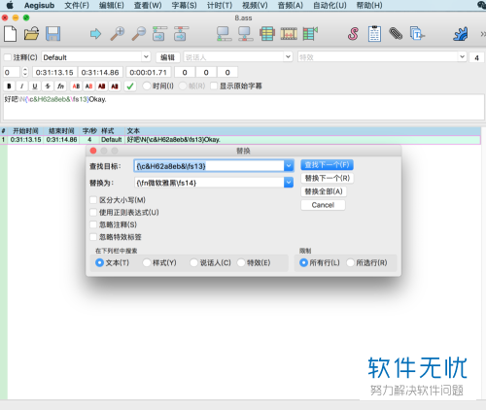Open the Apple menu
The height and width of the screenshot is (410, 486).
click(10, 5)
